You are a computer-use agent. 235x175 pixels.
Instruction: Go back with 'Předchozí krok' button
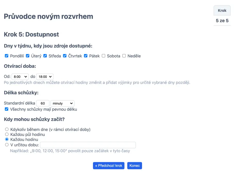[x=109, y=166]
